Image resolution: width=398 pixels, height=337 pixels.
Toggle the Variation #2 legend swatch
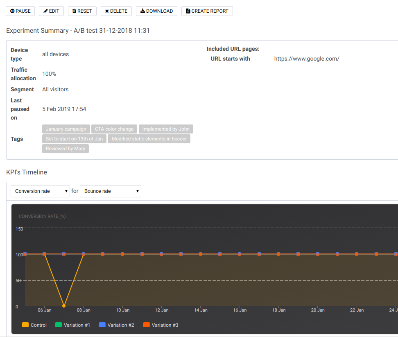point(102,325)
